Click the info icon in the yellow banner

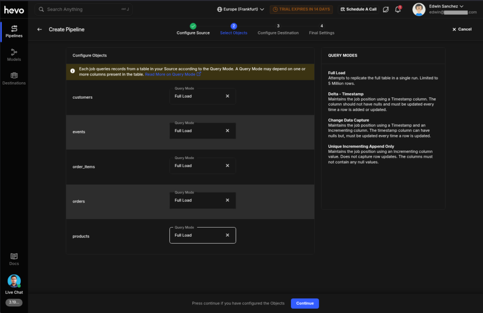(72, 71)
